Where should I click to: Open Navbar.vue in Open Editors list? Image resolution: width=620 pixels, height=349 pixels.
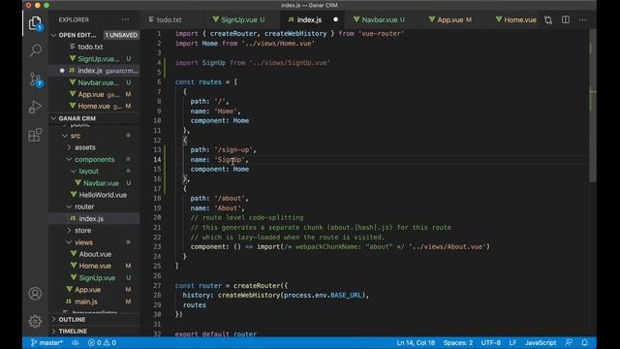click(x=94, y=82)
